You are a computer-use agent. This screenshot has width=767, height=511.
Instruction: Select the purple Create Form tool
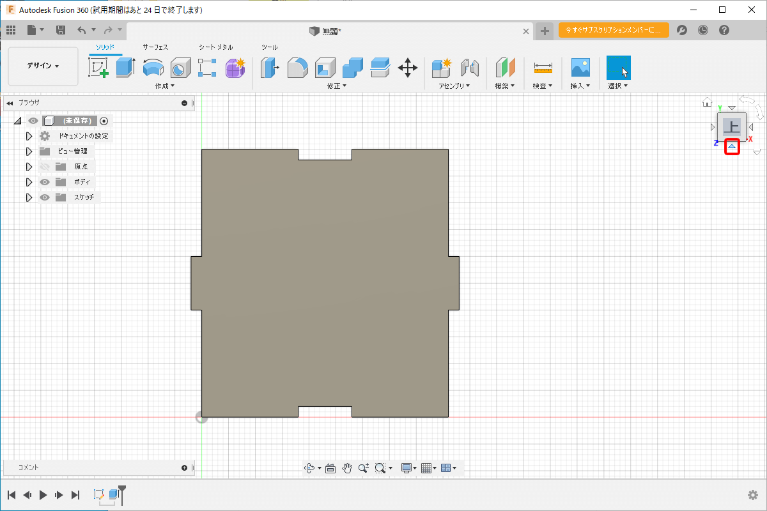(235, 67)
